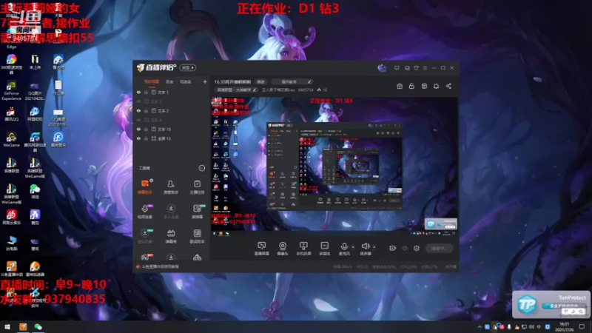
Task: Toggle lock icon of 文本 15 source
Action: pyautogui.click(x=146, y=129)
